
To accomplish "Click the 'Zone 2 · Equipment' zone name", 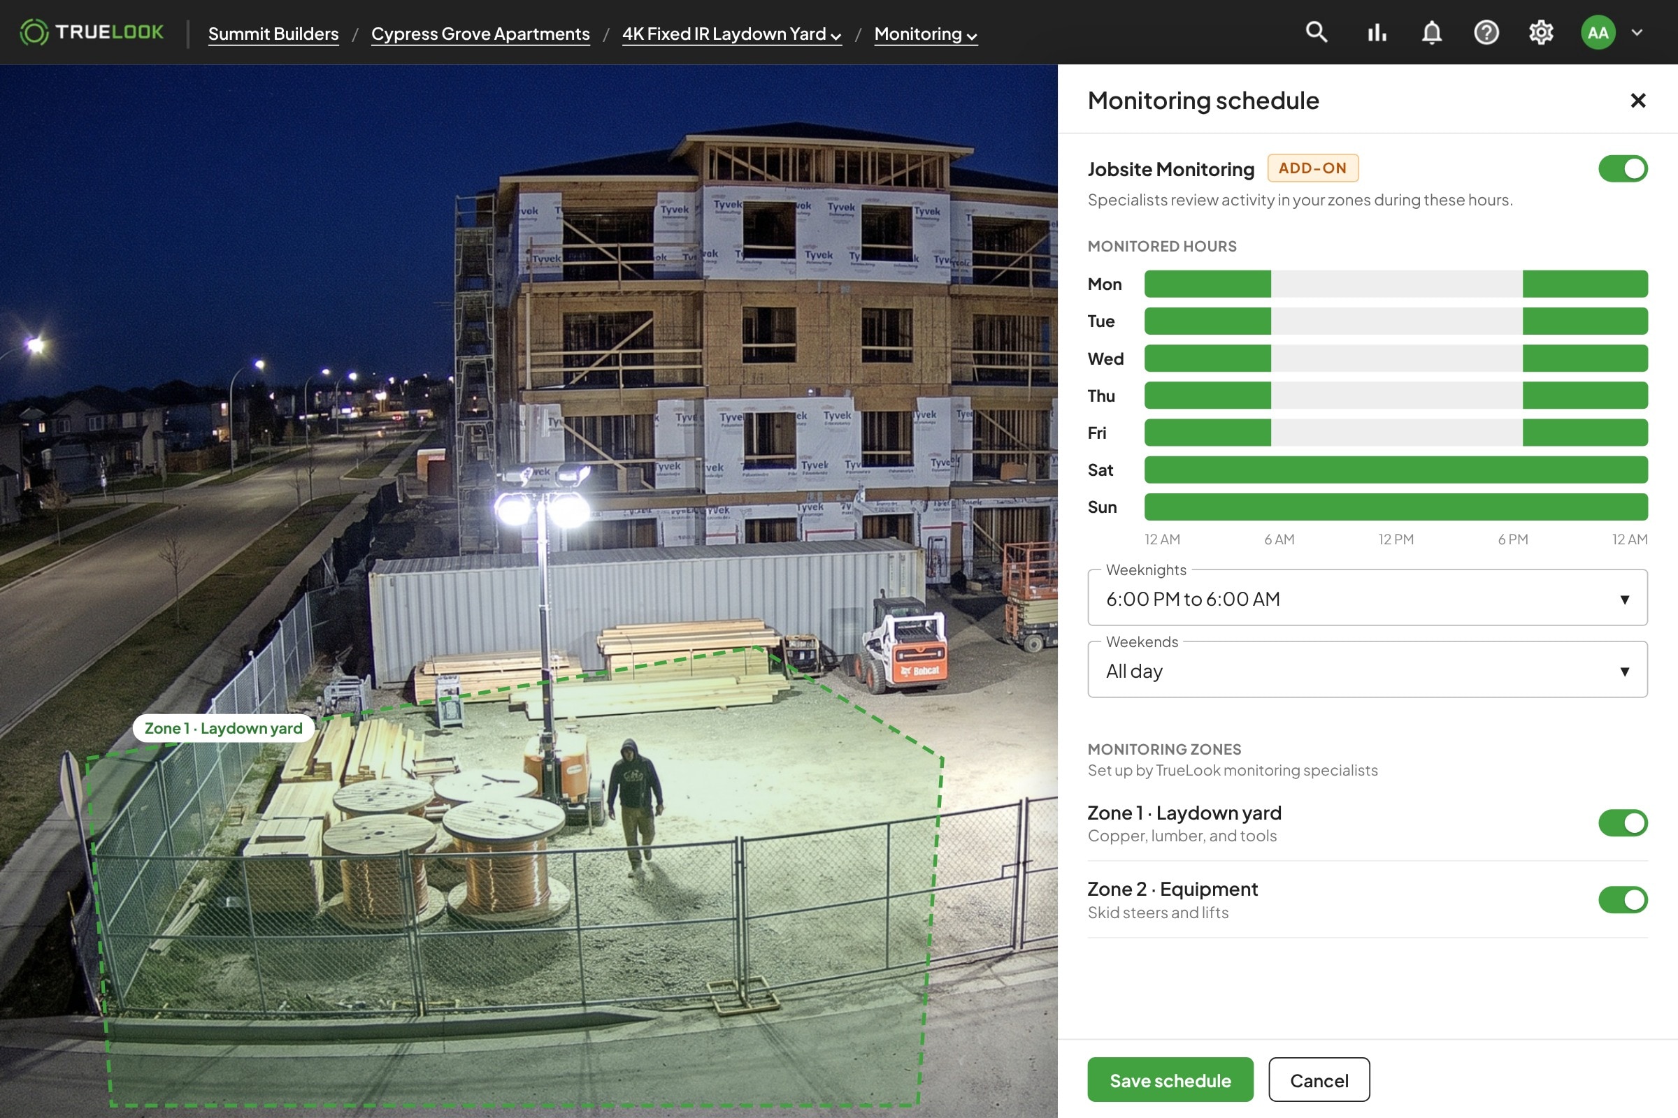I will pyautogui.click(x=1173, y=889).
